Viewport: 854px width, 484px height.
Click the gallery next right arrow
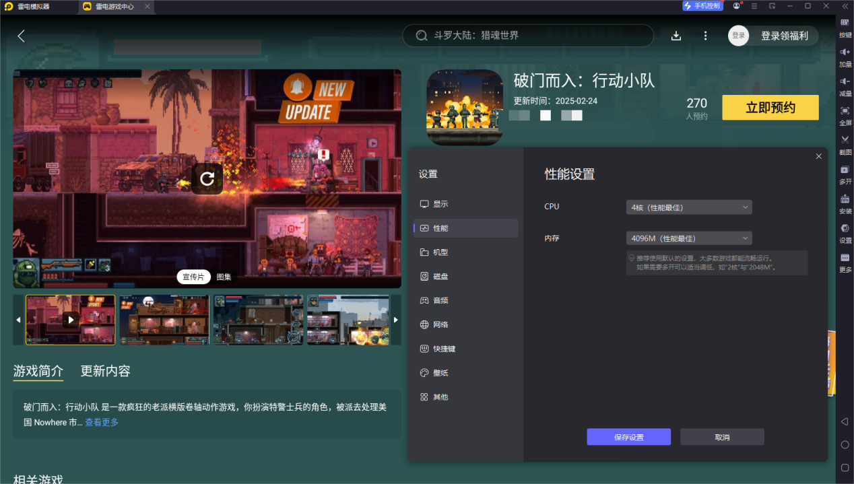pos(396,320)
